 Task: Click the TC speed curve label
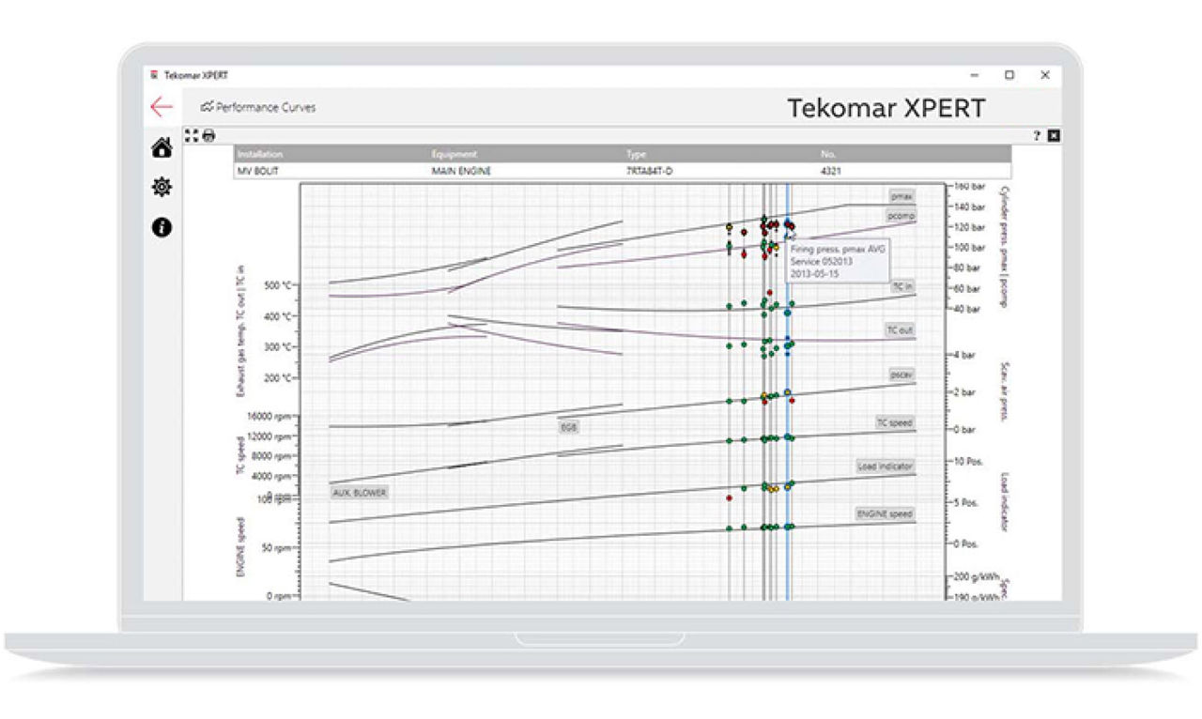pyautogui.click(x=894, y=423)
